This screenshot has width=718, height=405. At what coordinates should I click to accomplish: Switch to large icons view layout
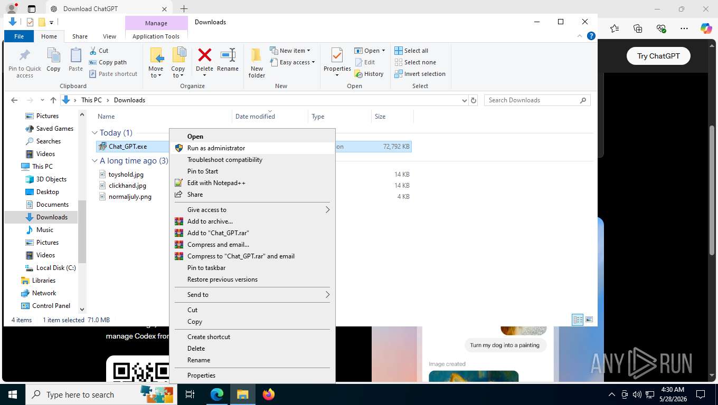point(589,320)
